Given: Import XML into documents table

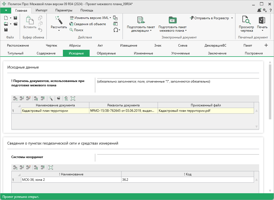Looking at the screenshot, I should 66,99.
